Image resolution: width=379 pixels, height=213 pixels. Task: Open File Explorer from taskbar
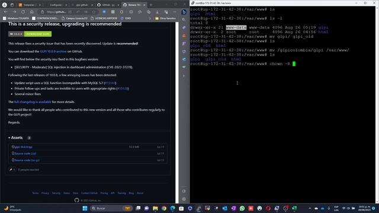tap(155, 208)
